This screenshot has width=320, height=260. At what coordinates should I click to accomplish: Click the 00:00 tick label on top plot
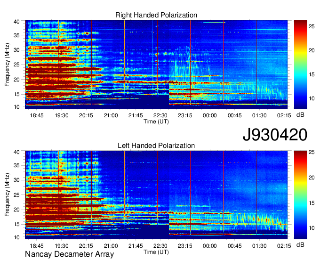209,115
